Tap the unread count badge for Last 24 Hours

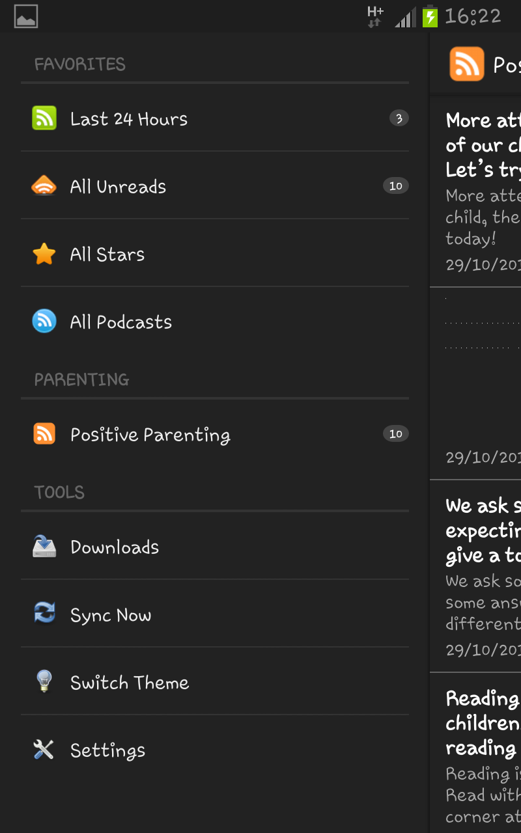point(399,118)
